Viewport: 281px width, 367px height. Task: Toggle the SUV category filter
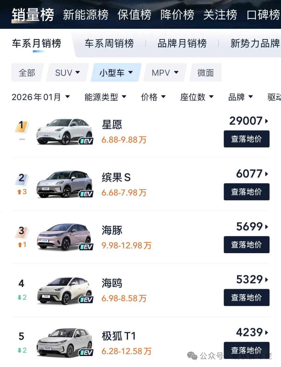pos(67,73)
